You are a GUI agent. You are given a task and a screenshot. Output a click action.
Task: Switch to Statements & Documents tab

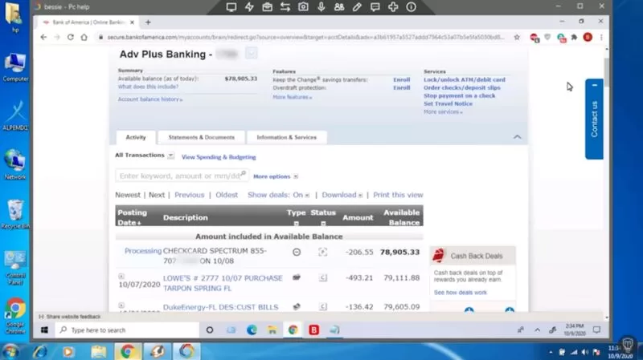[x=202, y=137]
